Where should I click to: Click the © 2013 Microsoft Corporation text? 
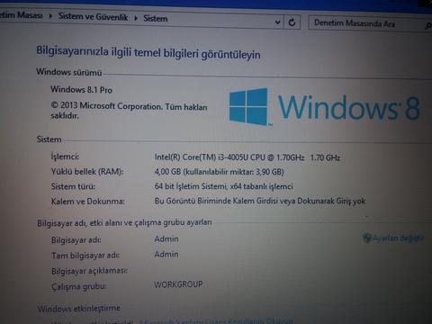click(129, 111)
